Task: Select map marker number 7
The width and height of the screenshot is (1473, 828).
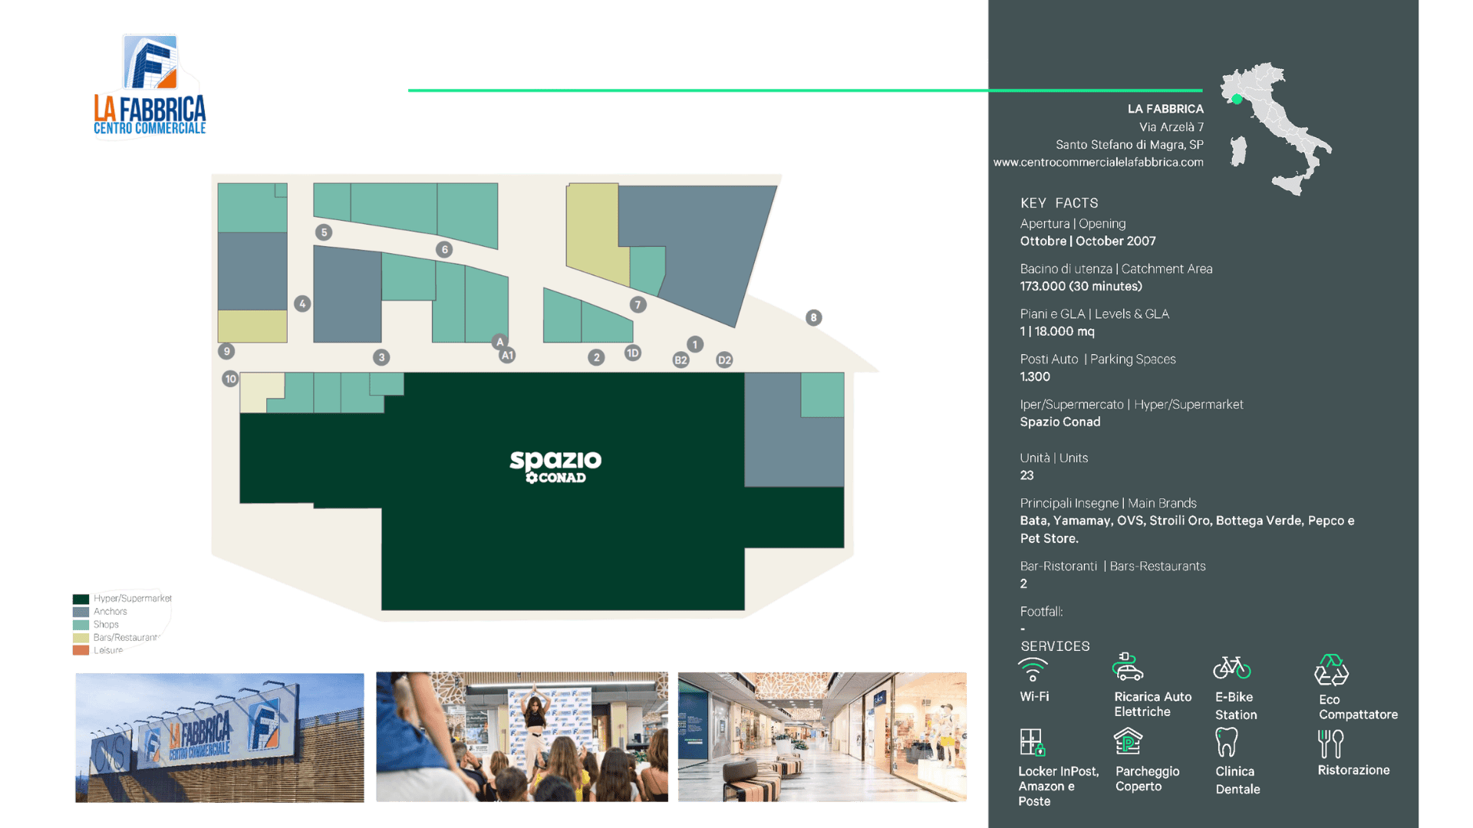Action: pos(638,304)
